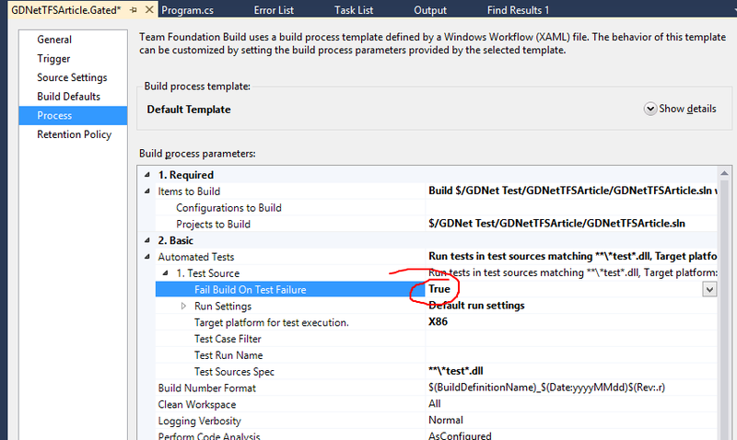737x440 pixels.
Task: Click the X86 platform value
Action: coord(439,321)
